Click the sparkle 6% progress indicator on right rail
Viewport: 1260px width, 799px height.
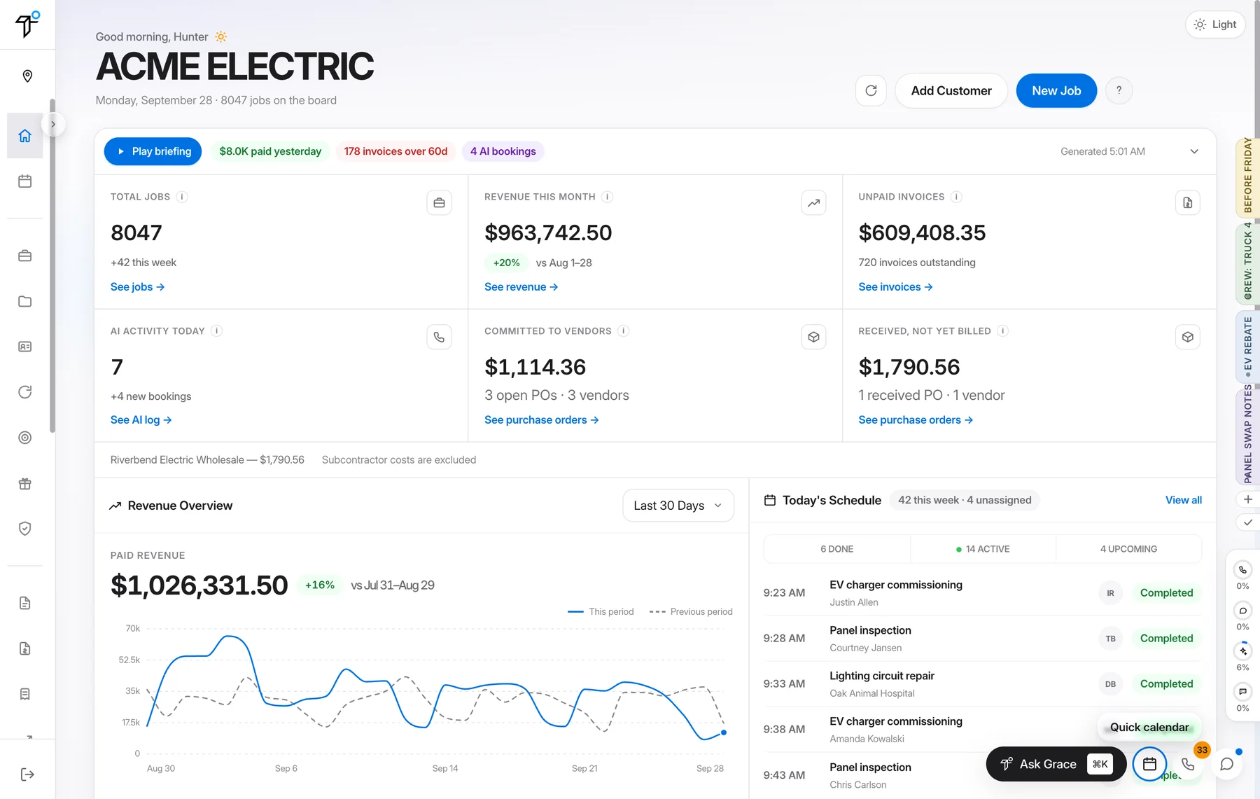[1242, 658]
